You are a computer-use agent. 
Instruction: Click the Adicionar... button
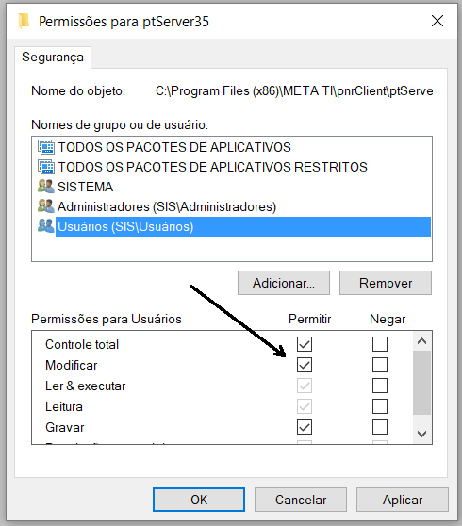[x=284, y=283]
